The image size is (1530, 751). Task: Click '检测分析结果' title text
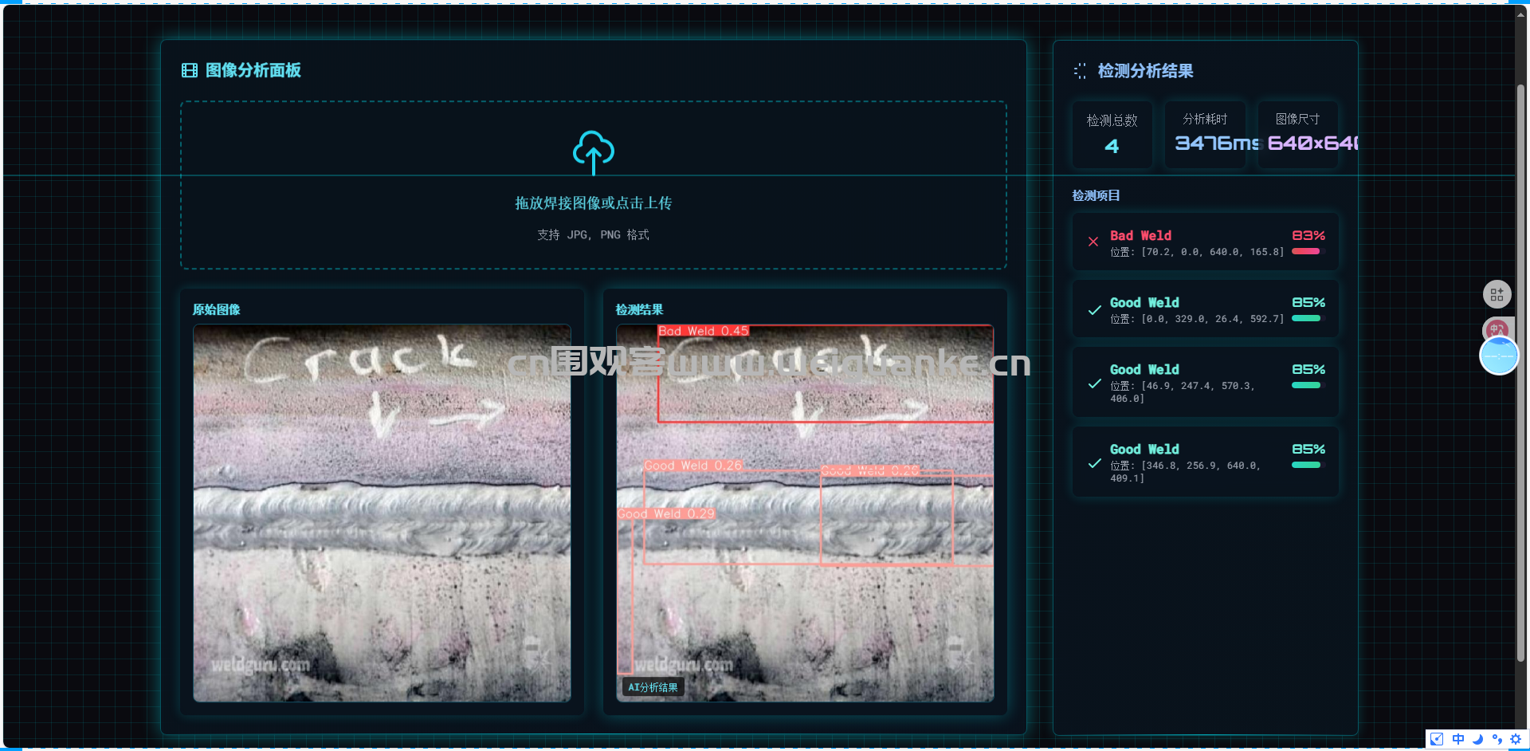[1146, 71]
